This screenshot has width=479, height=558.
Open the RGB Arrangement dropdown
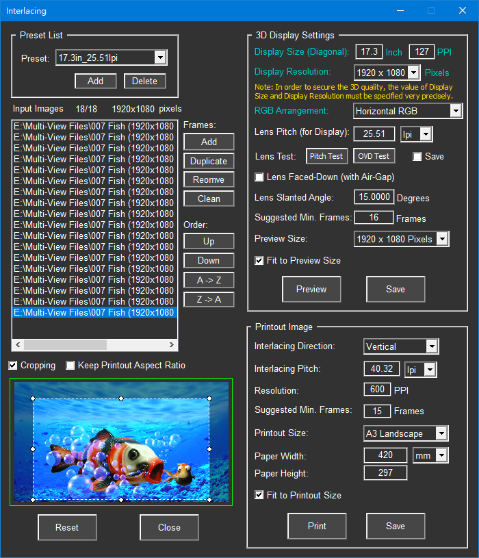pyautogui.click(x=456, y=111)
